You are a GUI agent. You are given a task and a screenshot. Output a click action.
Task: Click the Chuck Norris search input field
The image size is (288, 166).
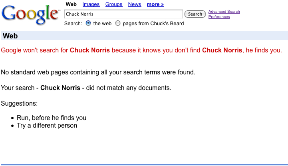(x=123, y=14)
